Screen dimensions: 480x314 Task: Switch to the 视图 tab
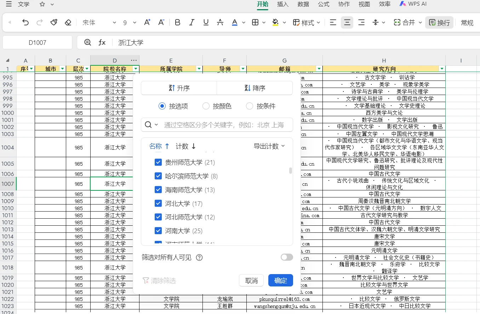coord(364,4)
